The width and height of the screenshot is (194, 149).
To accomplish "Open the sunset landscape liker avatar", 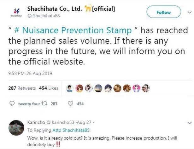I will (98, 88).
